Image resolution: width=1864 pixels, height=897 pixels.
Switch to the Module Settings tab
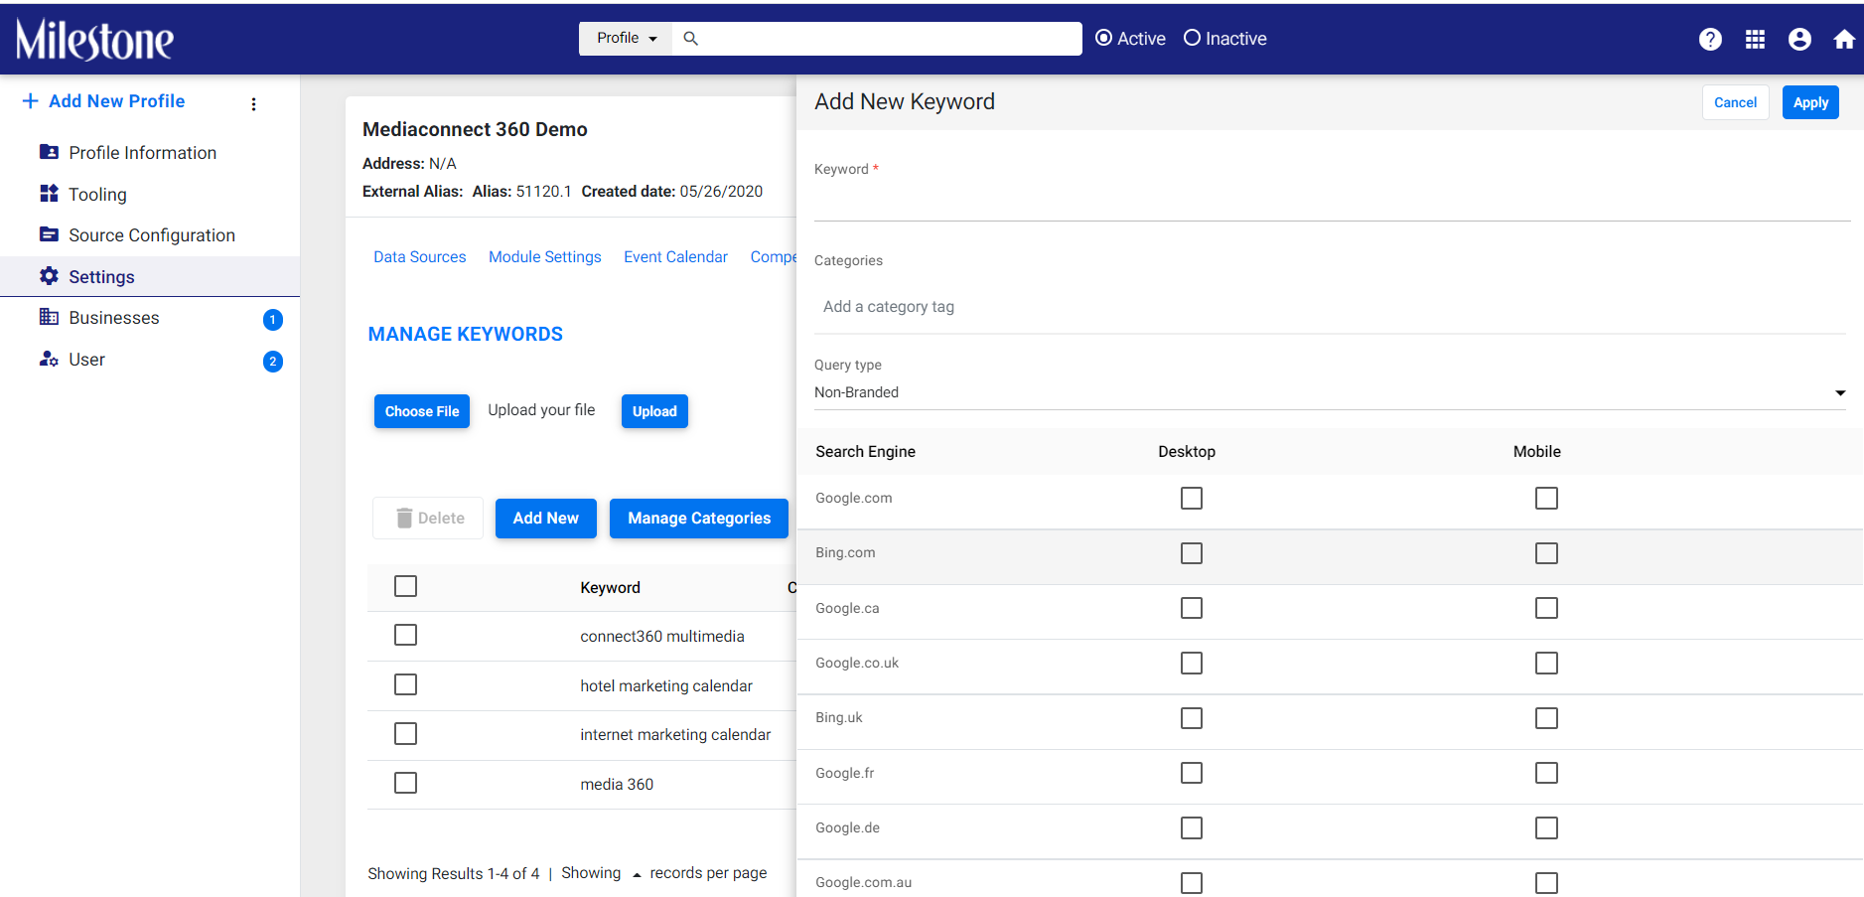[x=545, y=256]
